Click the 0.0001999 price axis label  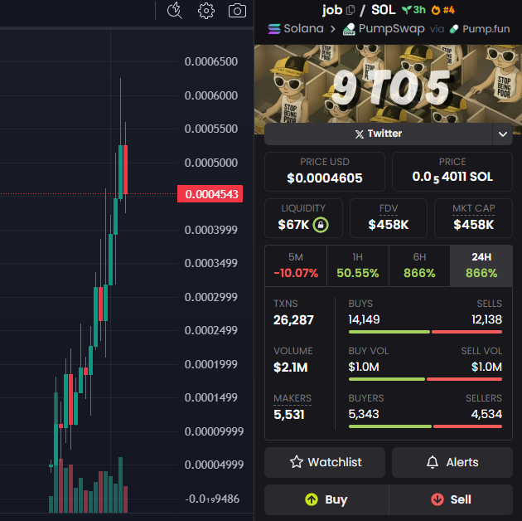pyautogui.click(x=211, y=364)
